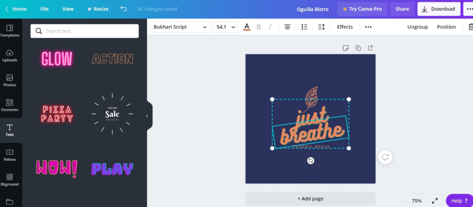Add notes with the page notes icon

pyautogui.click(x=346, y=48)
